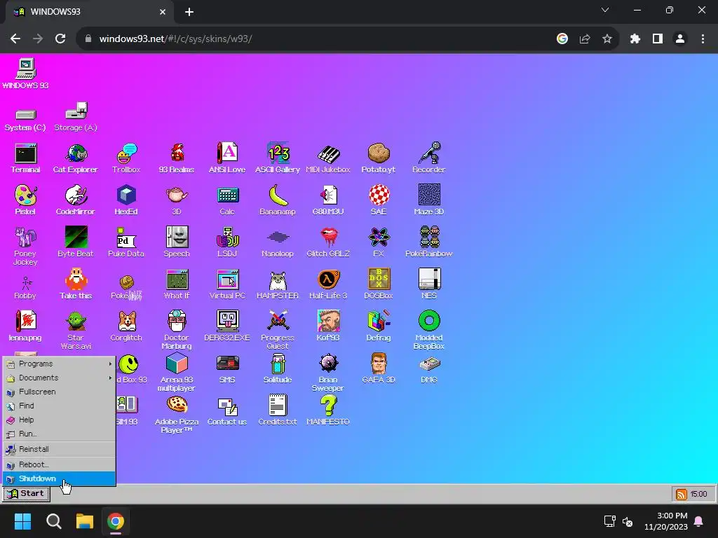Open the DOSBox icon
Screen dimensions: 718x538
pyautogui.click(x=379, y=284)
